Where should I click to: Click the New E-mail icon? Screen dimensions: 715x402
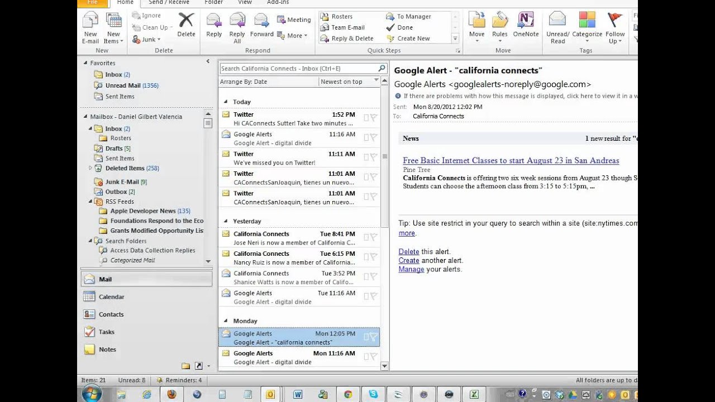point(90,28)
